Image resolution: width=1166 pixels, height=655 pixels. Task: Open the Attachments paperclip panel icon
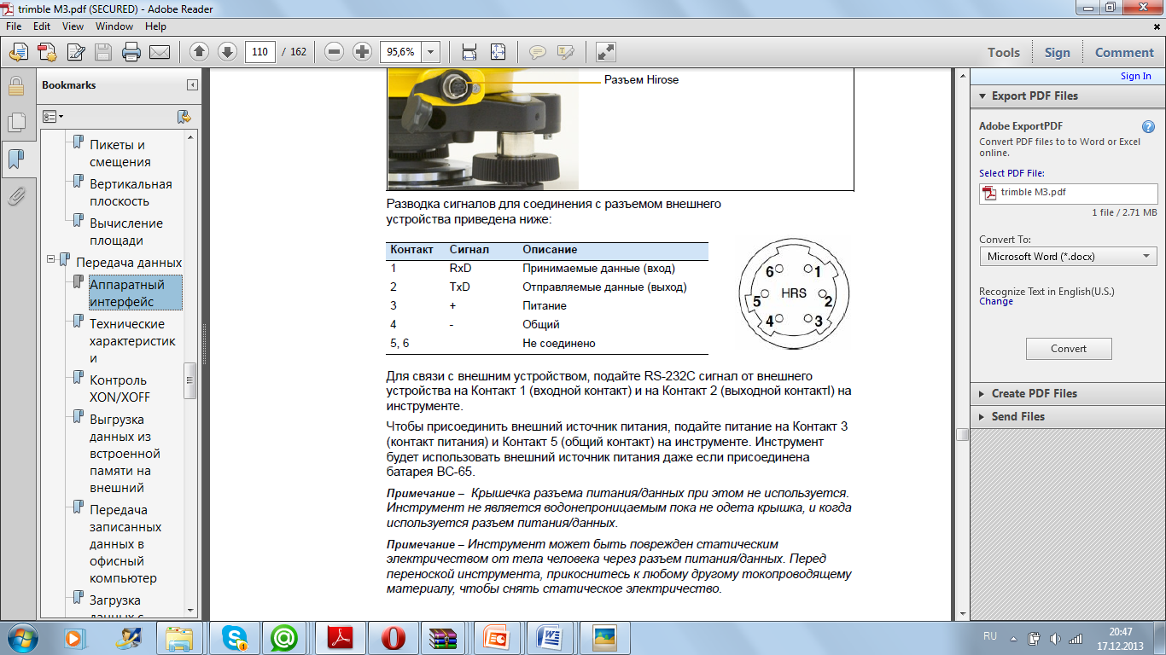point(15,197)
